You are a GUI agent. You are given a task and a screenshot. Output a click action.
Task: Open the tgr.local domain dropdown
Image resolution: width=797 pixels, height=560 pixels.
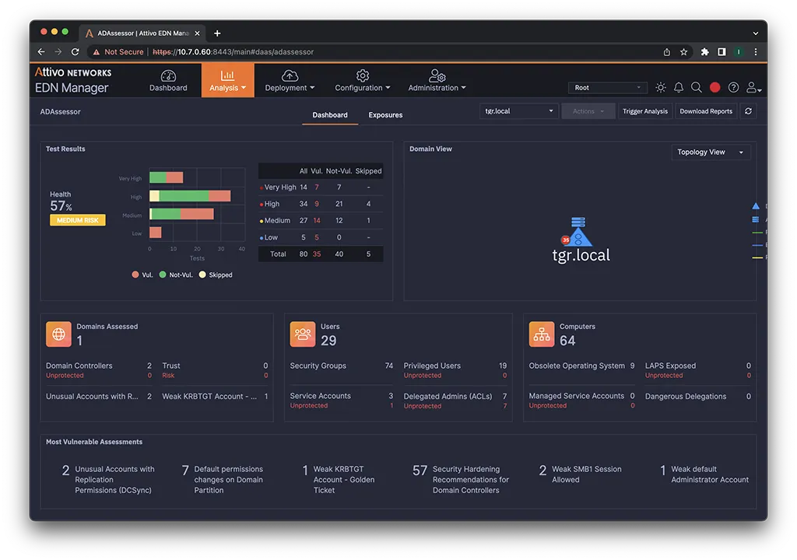pyautogui.click(x=518, y=110)
